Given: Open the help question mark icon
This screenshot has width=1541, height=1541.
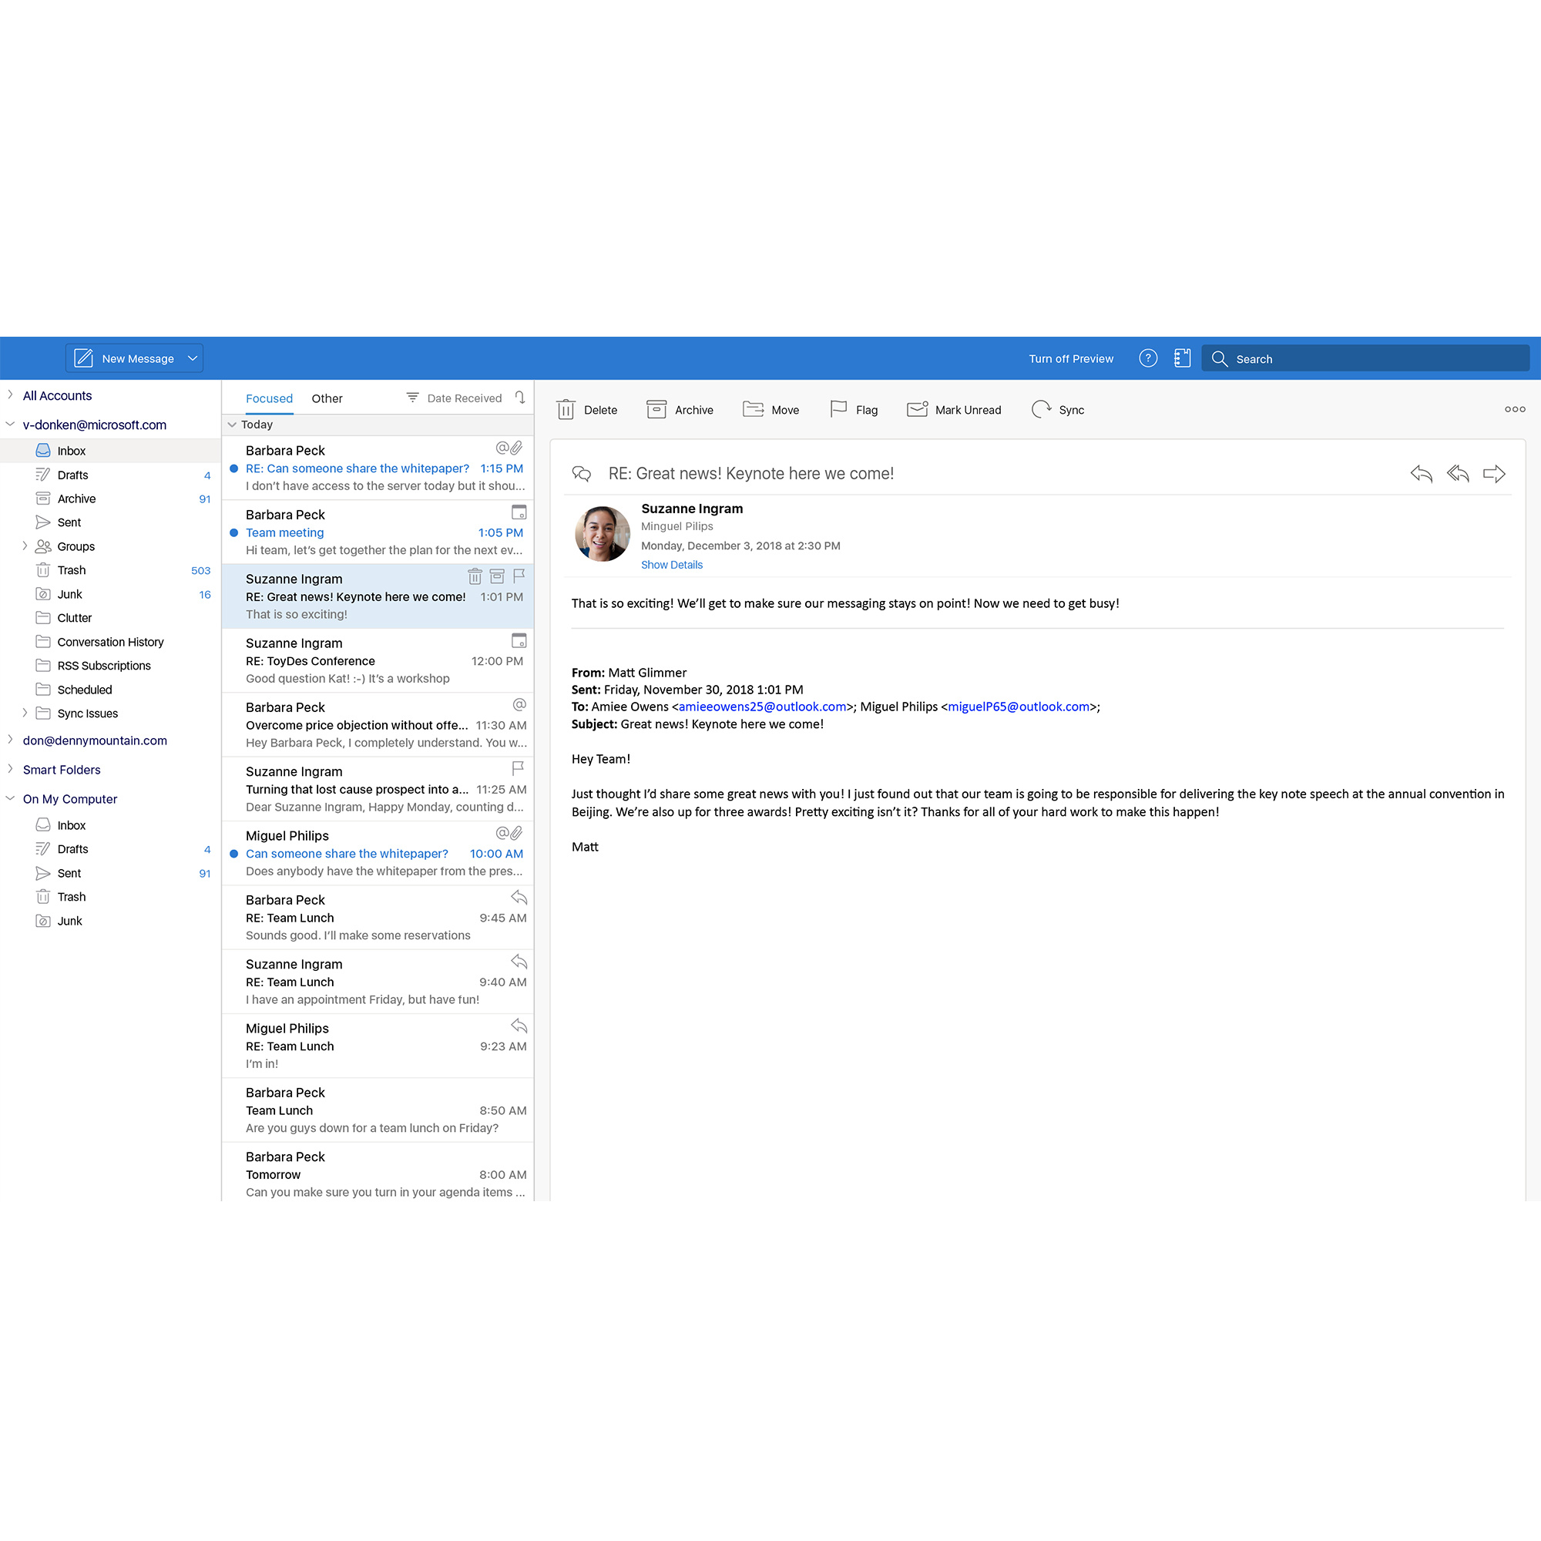Looking at the screenshot, I should [x=1148, y=359].
